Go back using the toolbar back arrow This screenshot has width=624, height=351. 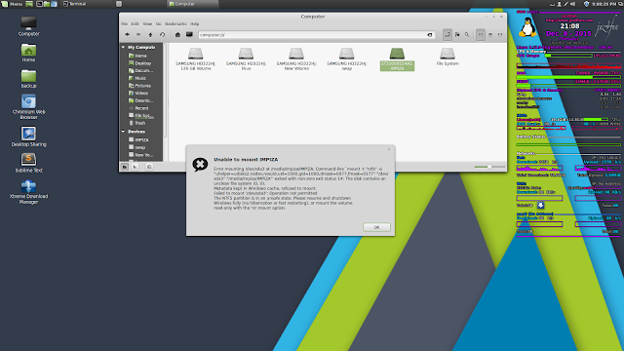click(x=128, y=35)
